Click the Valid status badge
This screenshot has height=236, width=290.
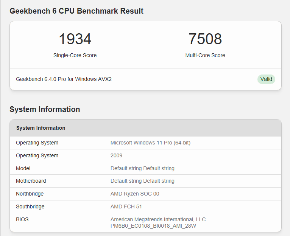point(266,79)
